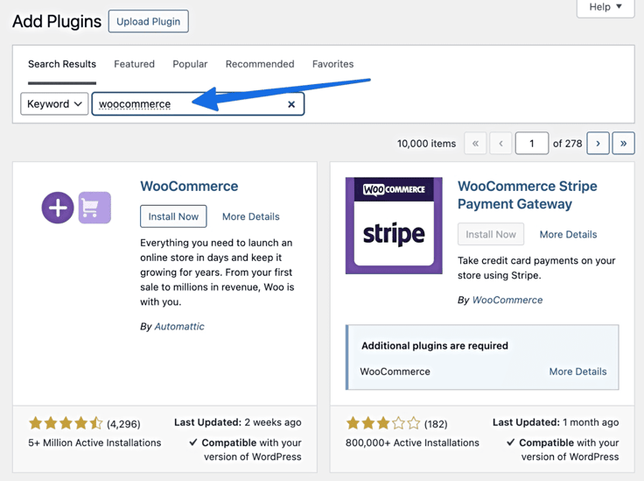Open the Favorites tab
The height and width of the screenshot is (481, 644).
(x=333, y=64)
